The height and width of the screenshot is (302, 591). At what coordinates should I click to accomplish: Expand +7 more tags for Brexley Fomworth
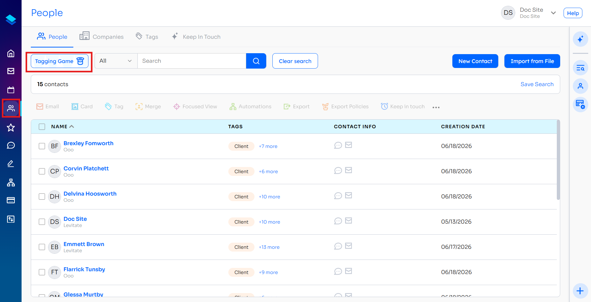click(268, 146)
